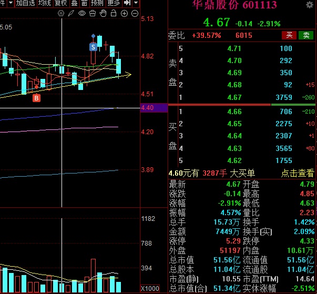Click 开盘 value 4.79
Image resolution: width=317 pixels, height=294 pixels.
click(x=307, y=184)
